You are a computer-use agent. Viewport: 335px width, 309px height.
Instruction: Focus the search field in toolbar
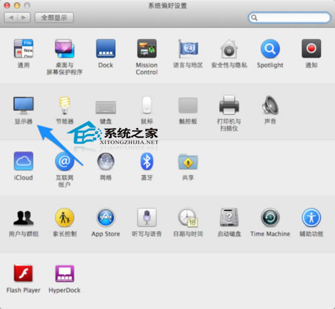(x=289, y=17)
